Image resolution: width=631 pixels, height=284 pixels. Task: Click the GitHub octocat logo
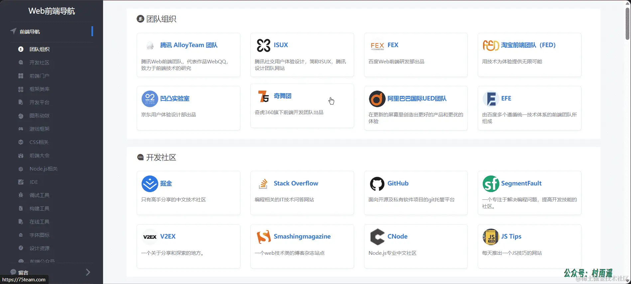click(377, 184)
